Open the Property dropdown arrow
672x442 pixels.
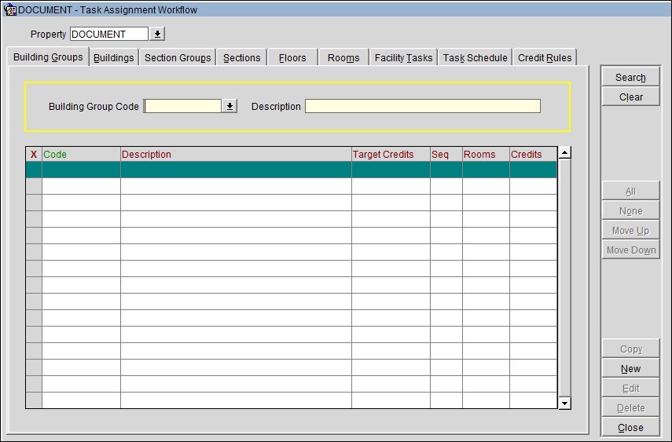coord(157,35)
